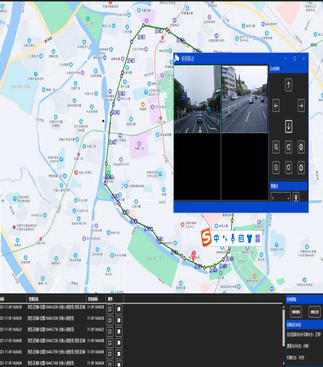Click the 设备运行状态 section header
This screenshot has height=367, width=323.
(304, 325)
